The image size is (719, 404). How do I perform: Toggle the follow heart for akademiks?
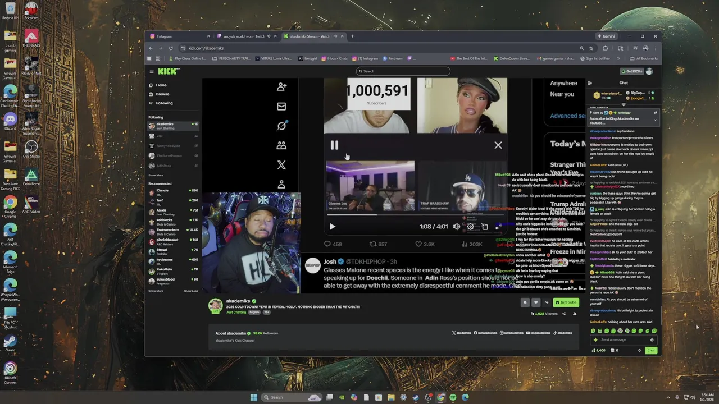coord(536,302)
